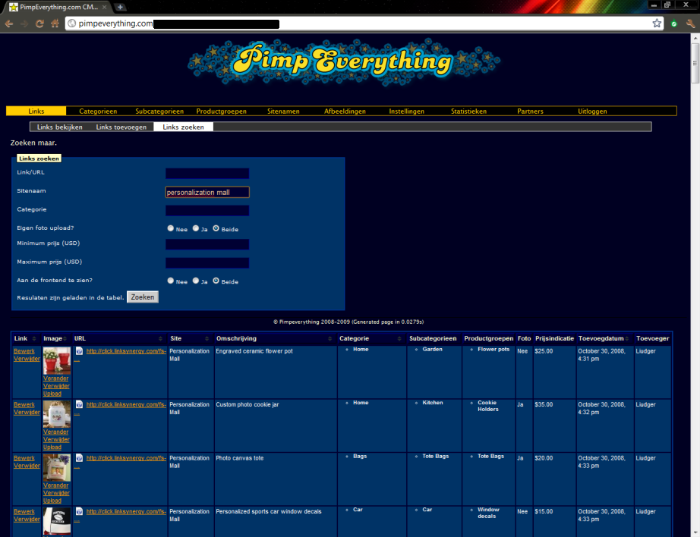
Task: Open a new browser tab
Action: click(121, 7)
